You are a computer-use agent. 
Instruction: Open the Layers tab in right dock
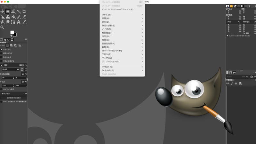[227, 73]
